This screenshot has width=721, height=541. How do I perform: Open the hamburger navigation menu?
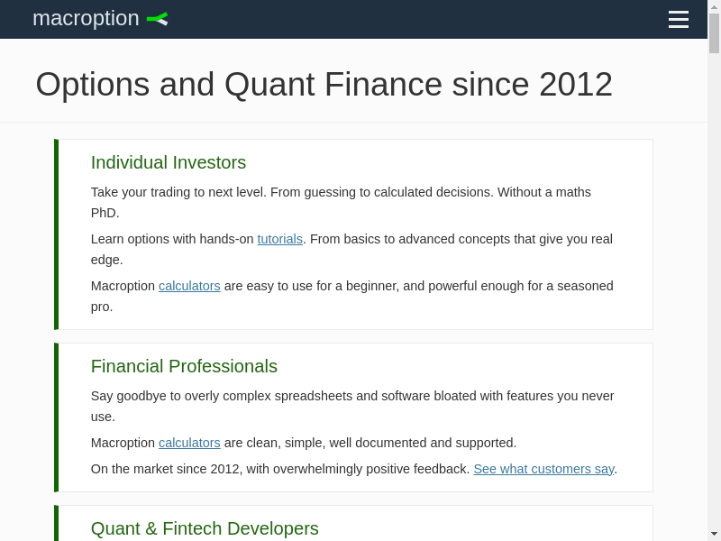pos(679,19)
